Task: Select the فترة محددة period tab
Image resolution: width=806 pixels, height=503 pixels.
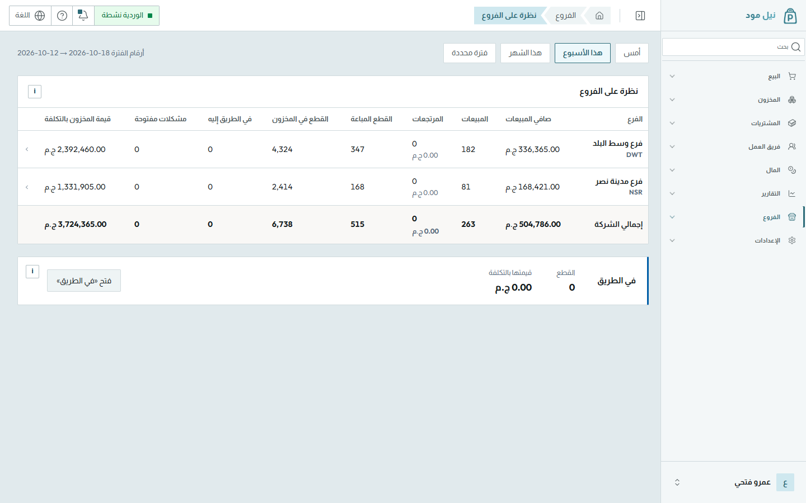Action: [470, 53]
